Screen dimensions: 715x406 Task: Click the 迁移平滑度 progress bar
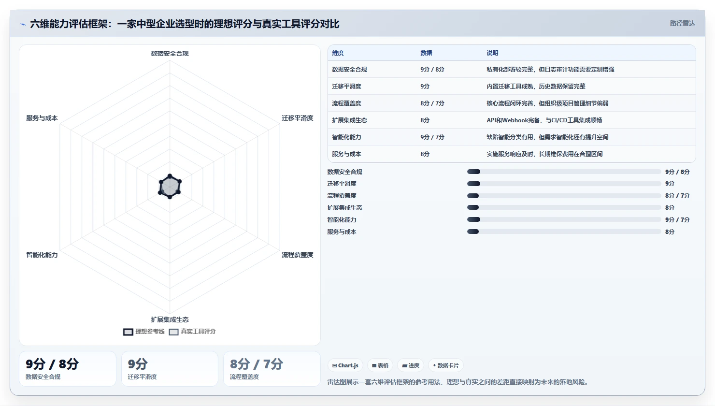coord(564,184)
